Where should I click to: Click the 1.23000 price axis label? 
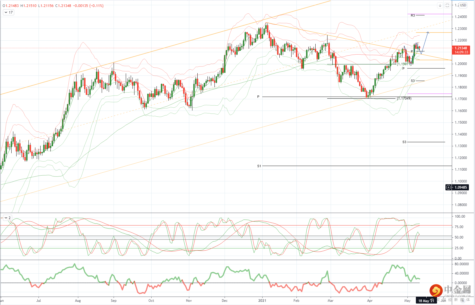click(461, 29)
